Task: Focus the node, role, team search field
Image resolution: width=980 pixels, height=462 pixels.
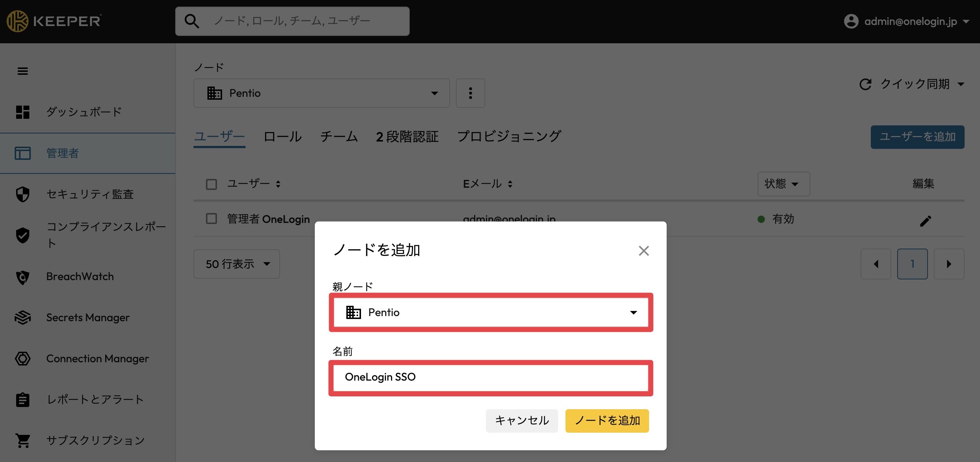Action: point(292,21)
